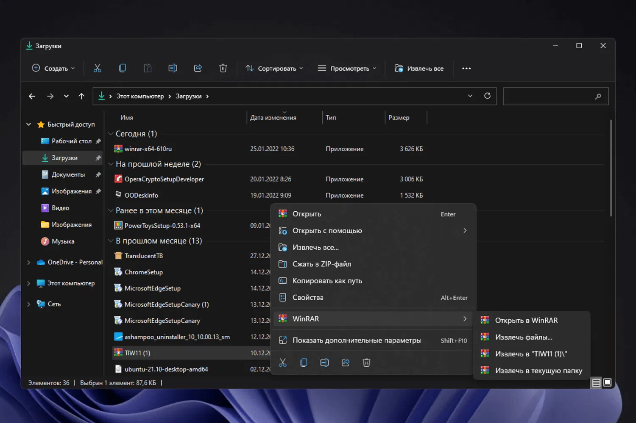Image resolution: width=636 pixels, height=423 pixels.
Task: Expand the Сеть tree node
Action: click(x=28, y=304)
